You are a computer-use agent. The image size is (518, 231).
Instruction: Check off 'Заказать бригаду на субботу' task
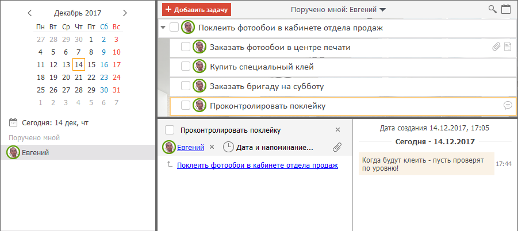pos(186,86)
